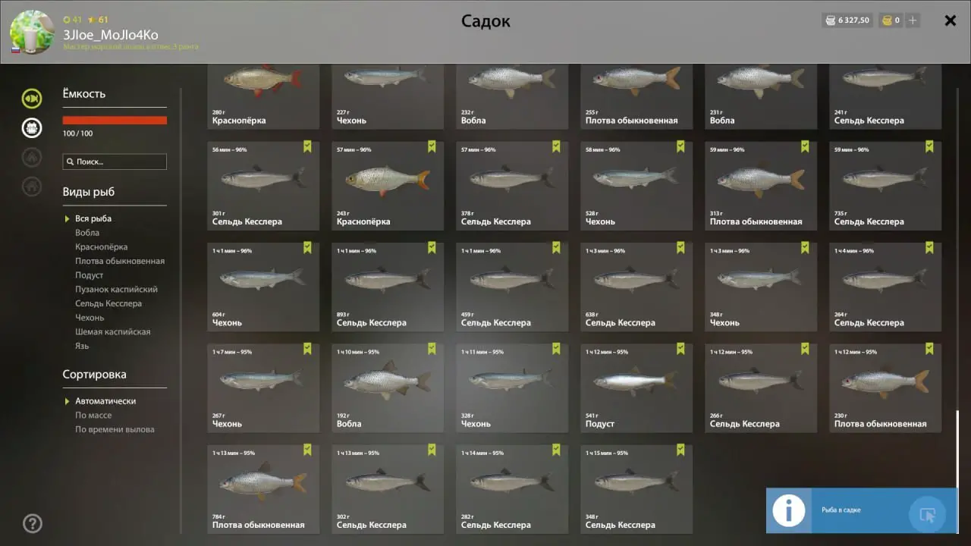Toggle the green marker on the 541 г Подуст card

coord(680,349)
